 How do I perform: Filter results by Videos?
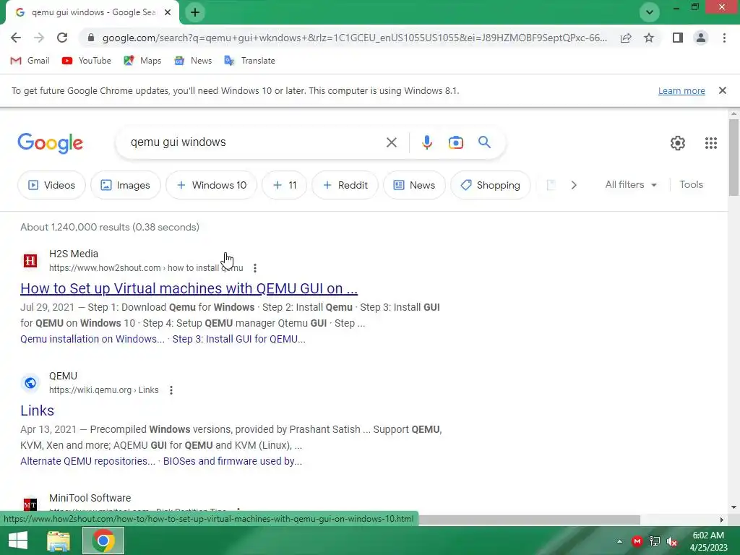[x=51, y=185]
